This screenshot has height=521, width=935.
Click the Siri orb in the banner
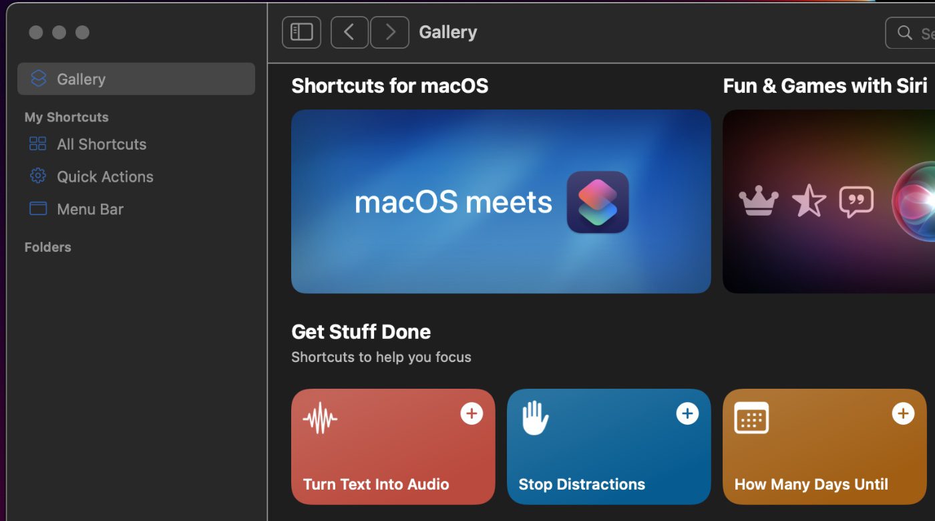coord(914,201)
